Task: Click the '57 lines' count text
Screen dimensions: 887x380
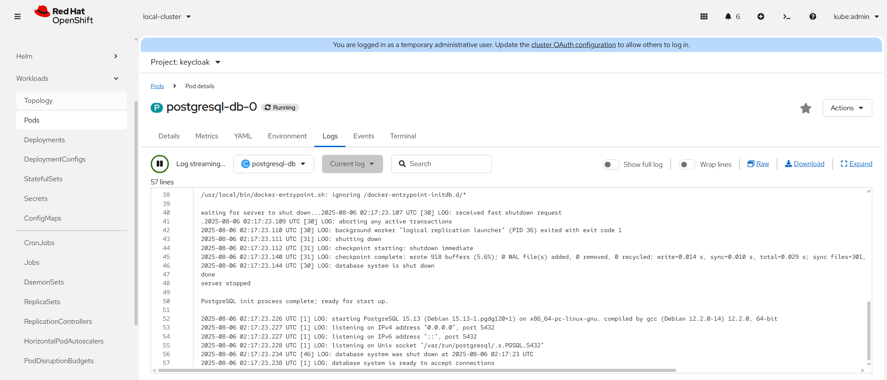Action: (x=162, y=182)
